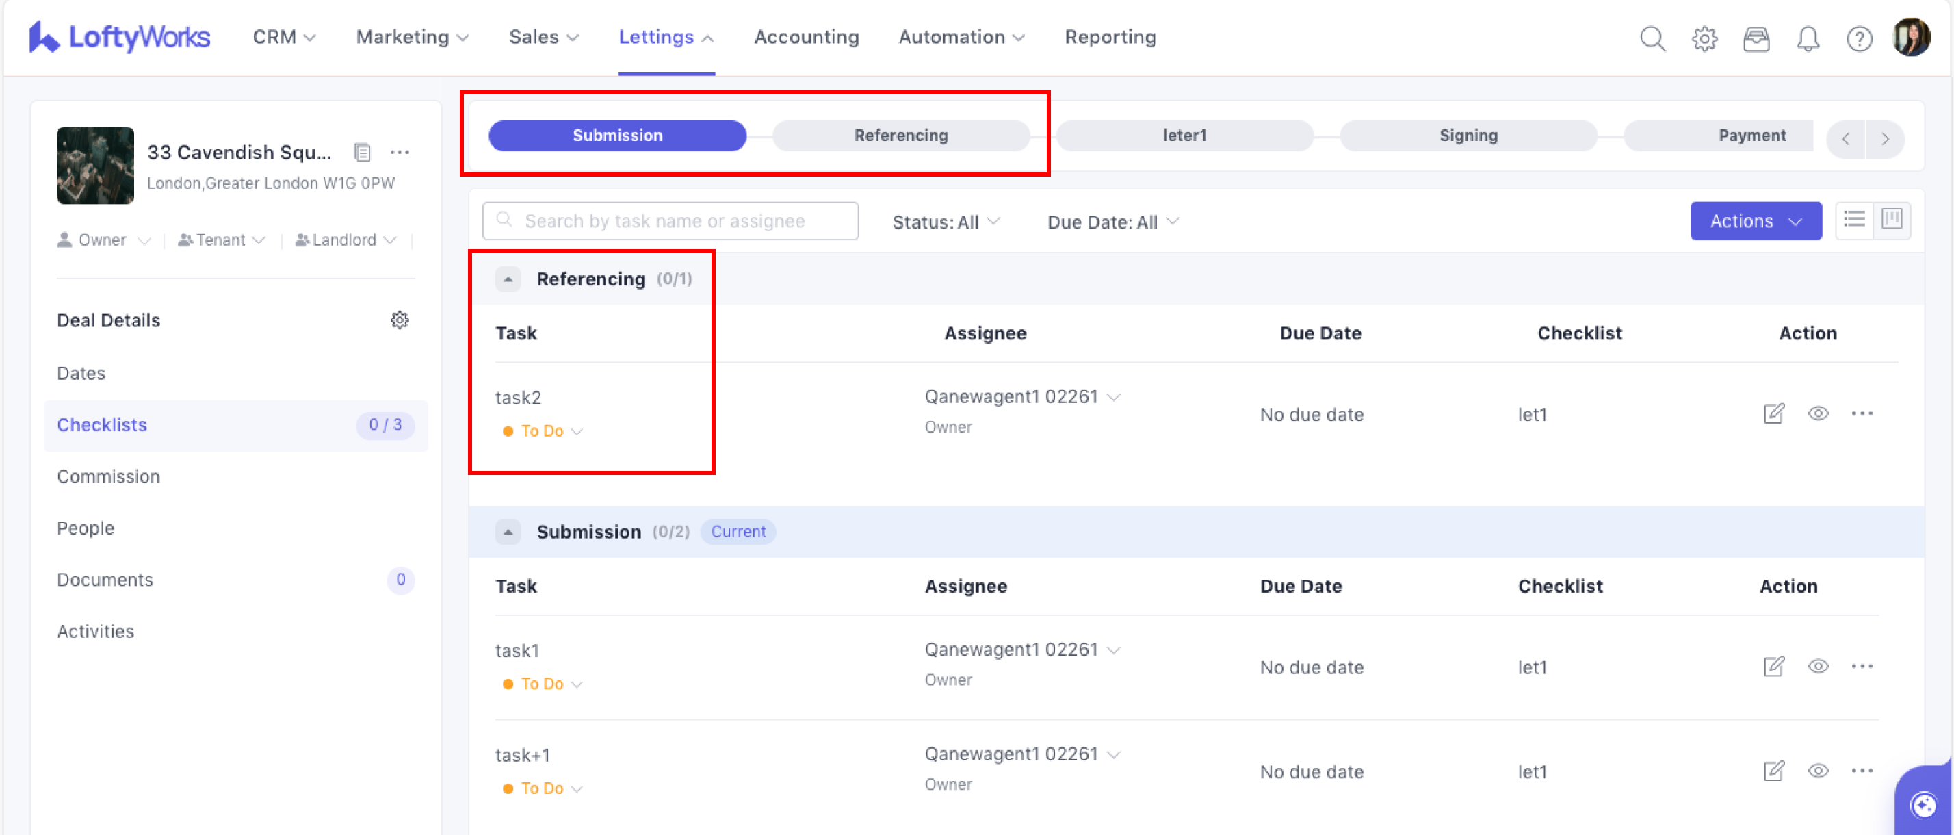Change task2 To Do status dropdown
Viewport: 1954px width, 835px height.
[543, 431]
